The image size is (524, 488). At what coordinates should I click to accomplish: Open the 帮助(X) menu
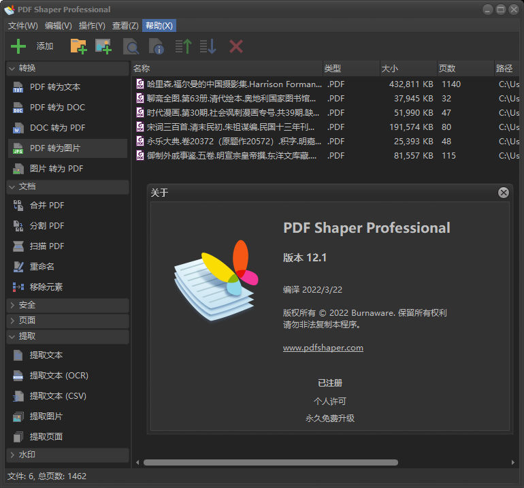159,26
